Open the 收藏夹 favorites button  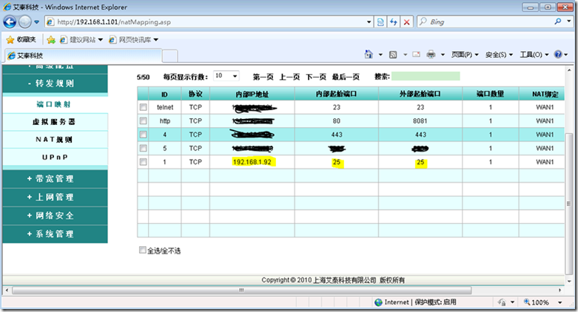pyautogui.click(x=21, y=39)
